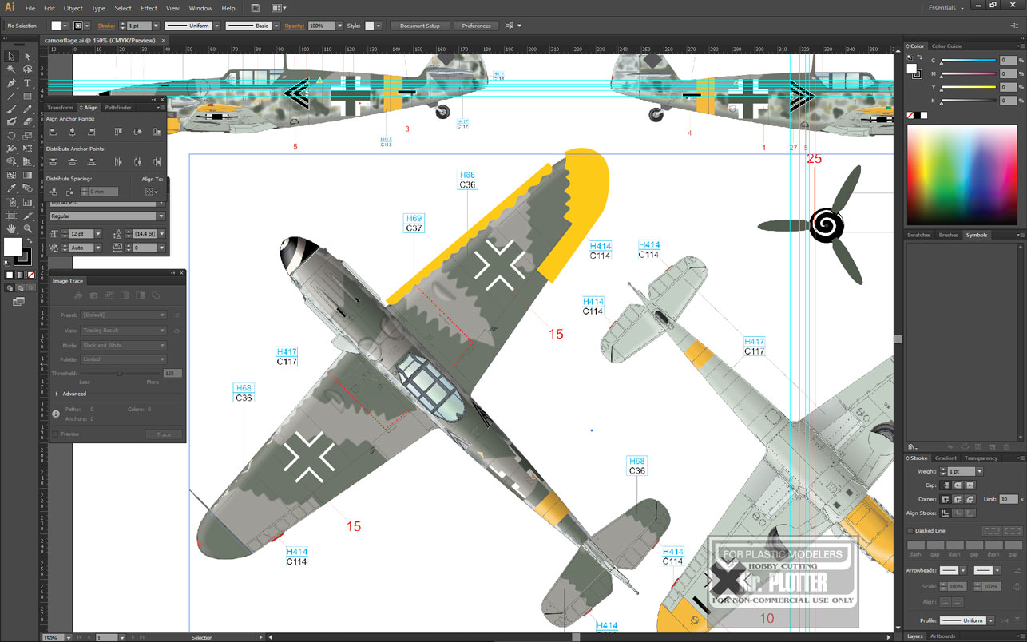1027x642 pixels.
Task: Click the Stroke link in control bar
Action: [106, 26]
